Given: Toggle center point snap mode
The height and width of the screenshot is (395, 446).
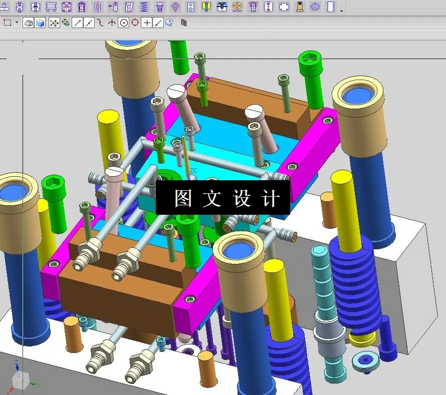Looking at the screenshot, I should (123, 22).
